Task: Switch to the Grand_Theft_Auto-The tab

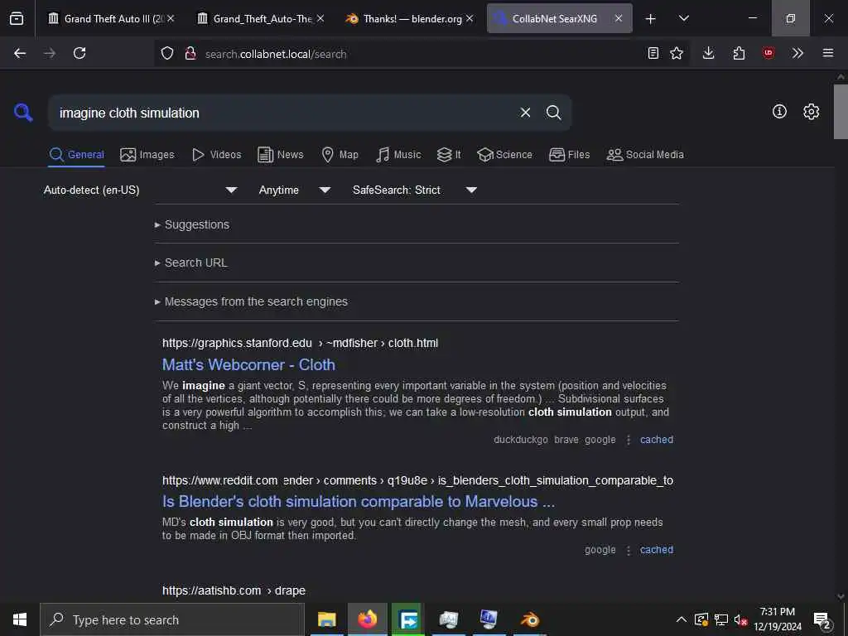Action: point(261,18)
